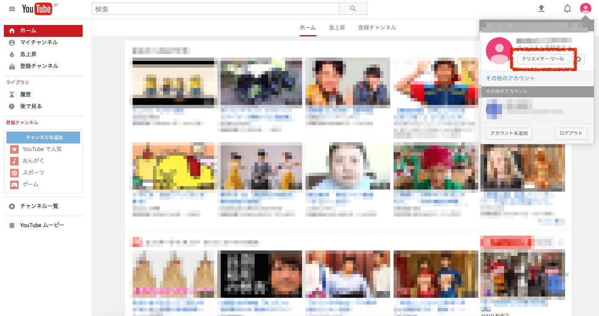Click the 履歴 hourglass icon
This screenshot has height=316, width=599.
point(12,95)
